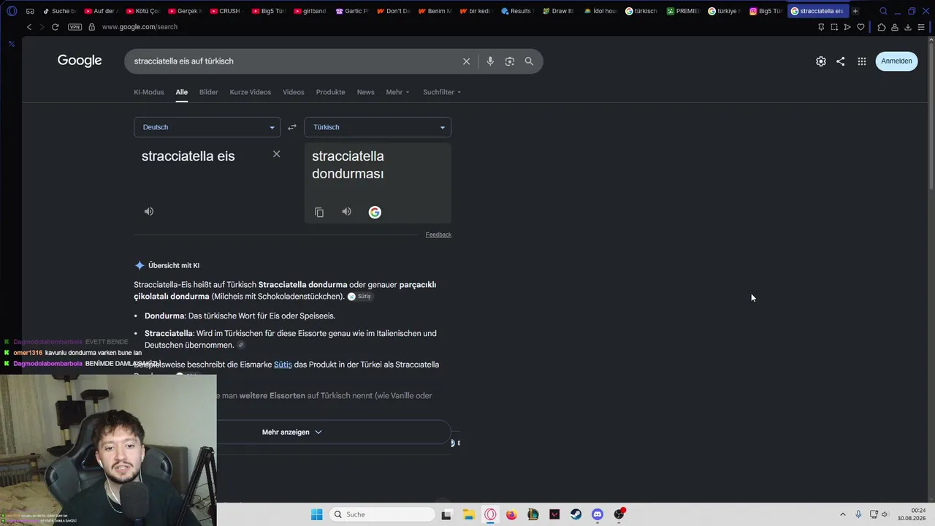Switch to the Draw It! tab

(558, 11)
